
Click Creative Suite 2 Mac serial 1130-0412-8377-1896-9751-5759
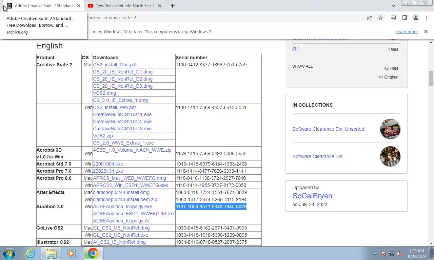[x=211, y=65]
